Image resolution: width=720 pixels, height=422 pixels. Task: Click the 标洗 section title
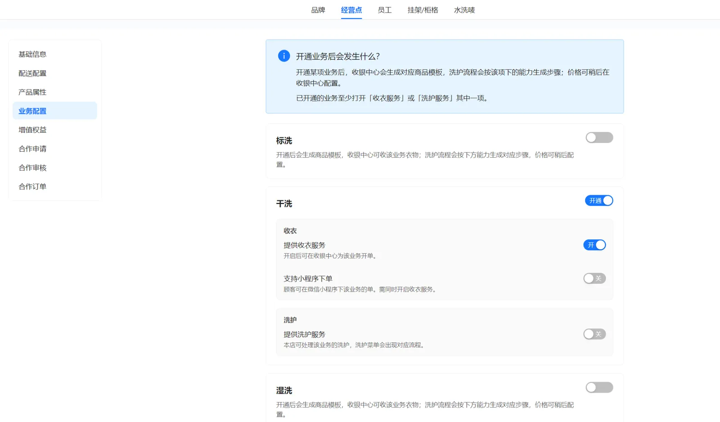(x=284, y=141)
